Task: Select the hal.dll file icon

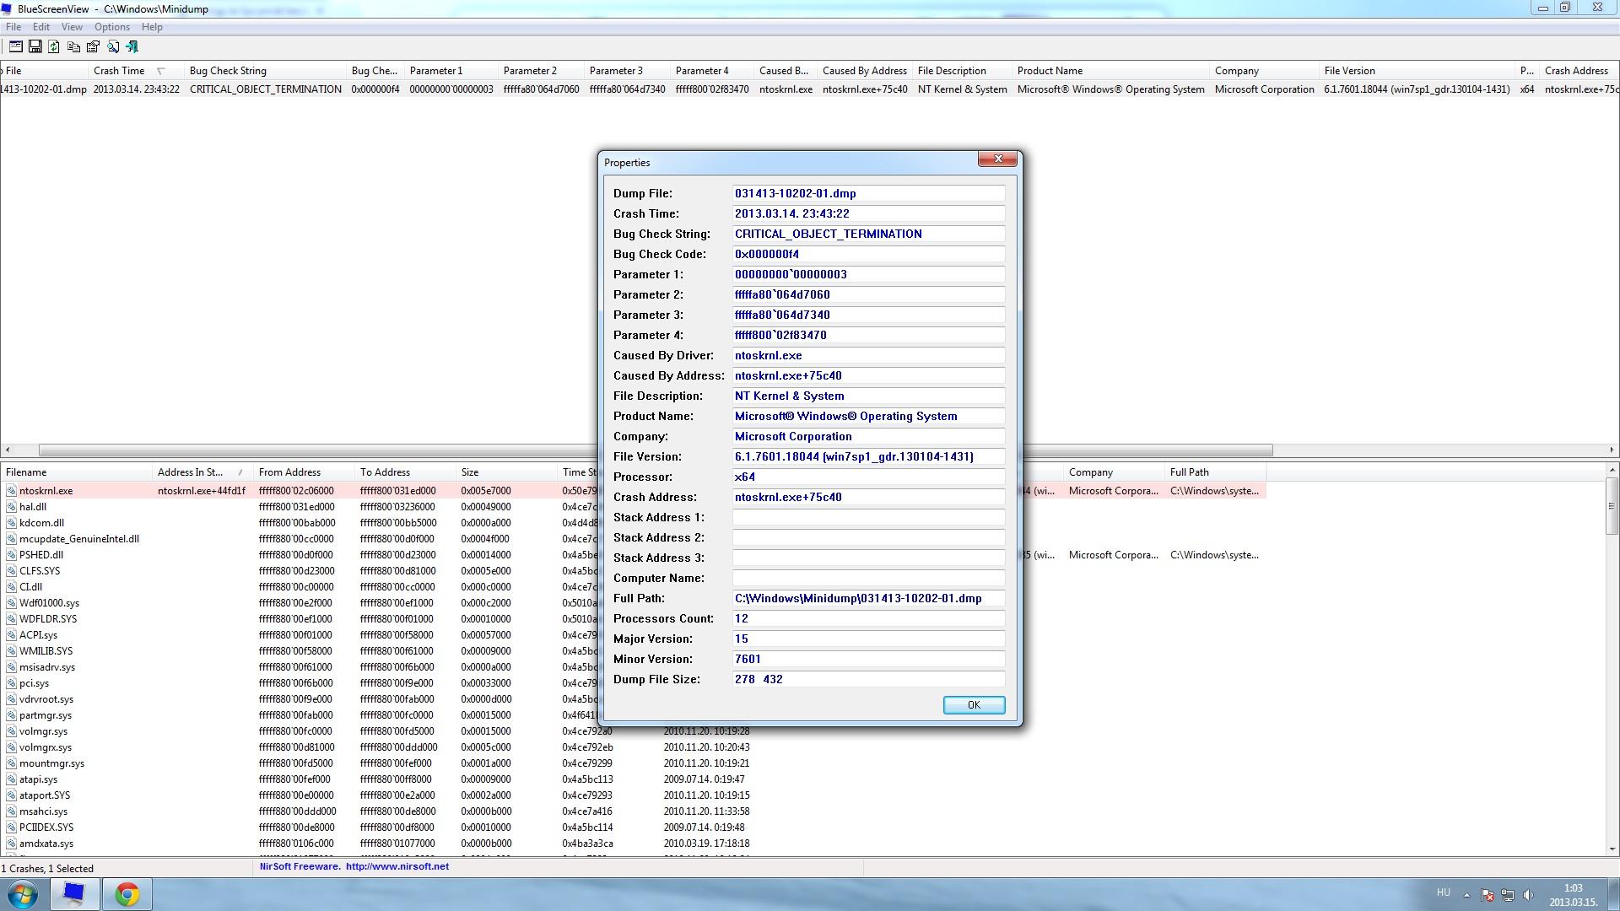Action: 11,506
